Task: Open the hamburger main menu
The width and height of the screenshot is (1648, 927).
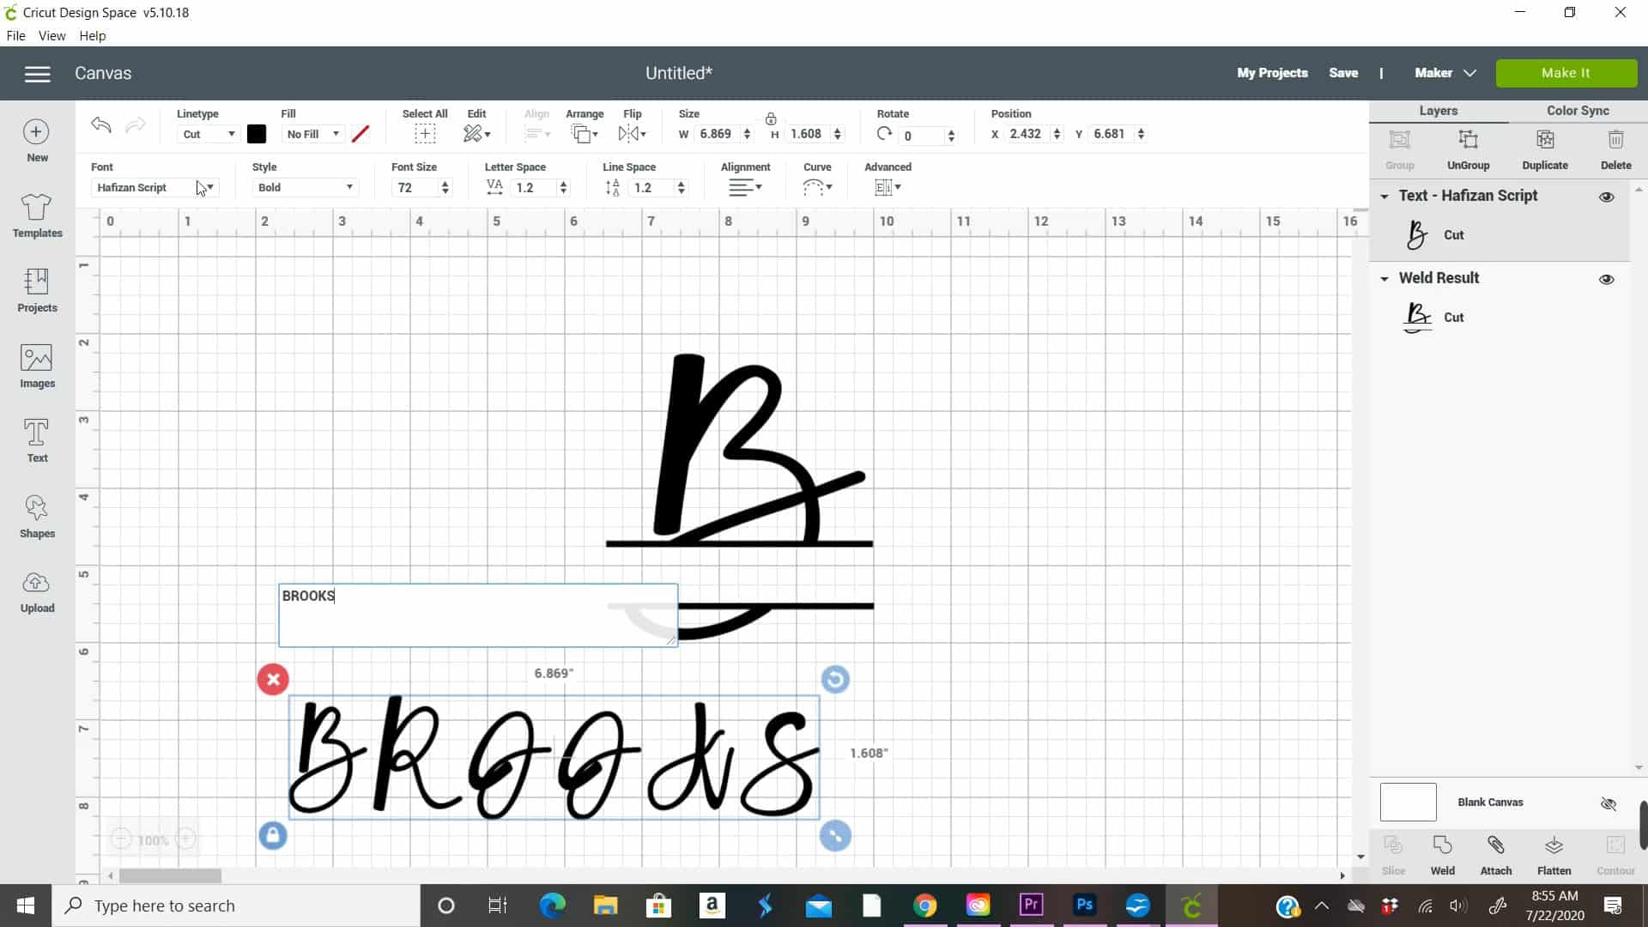Action: (37, 74)
